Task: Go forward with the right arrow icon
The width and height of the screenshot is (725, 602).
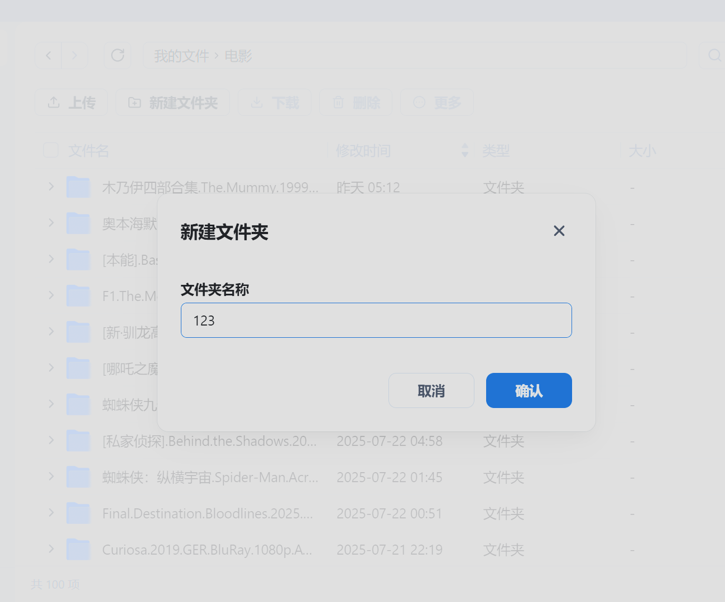Action: coord(74,56)
